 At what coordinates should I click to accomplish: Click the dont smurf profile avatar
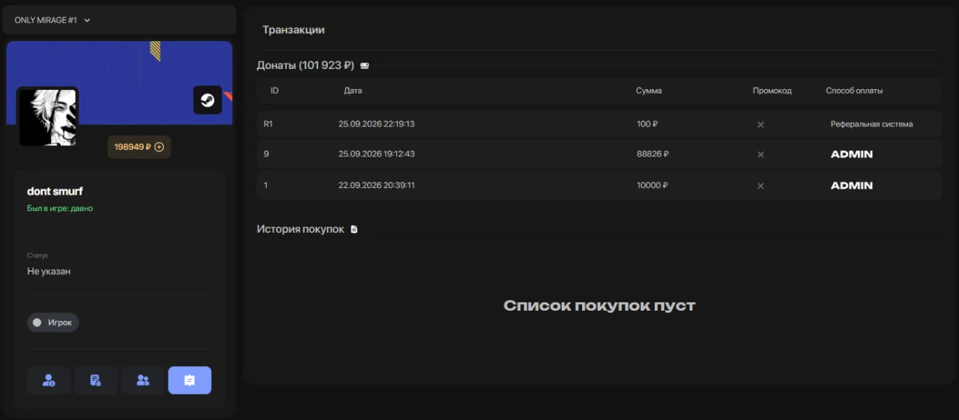point(48,117)
